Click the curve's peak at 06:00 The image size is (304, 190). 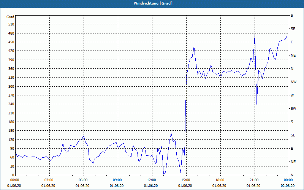[x=84, y=136]
